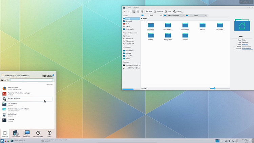254x143 pixels.
Task: Open the Find tool in Dolphin toolbar
Action: coord(149,12)
